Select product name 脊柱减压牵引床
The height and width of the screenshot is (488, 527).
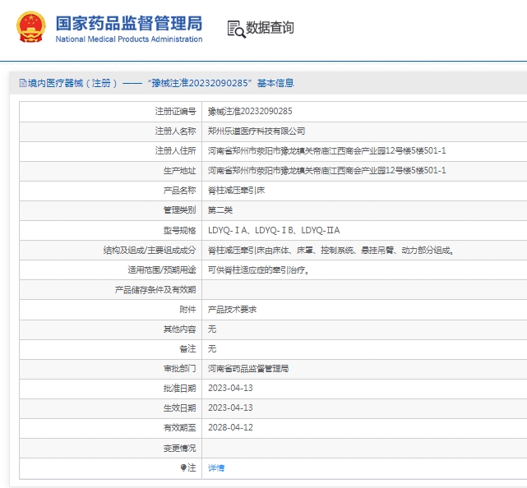tap(236, 191)
